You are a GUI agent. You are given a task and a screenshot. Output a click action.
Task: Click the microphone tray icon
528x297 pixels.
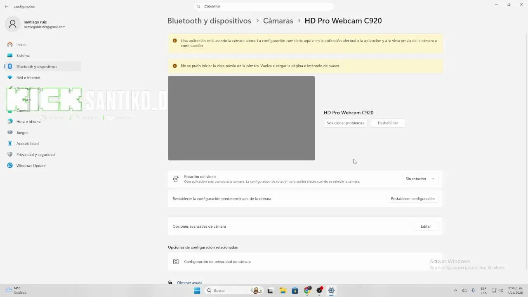click(473, 290)
